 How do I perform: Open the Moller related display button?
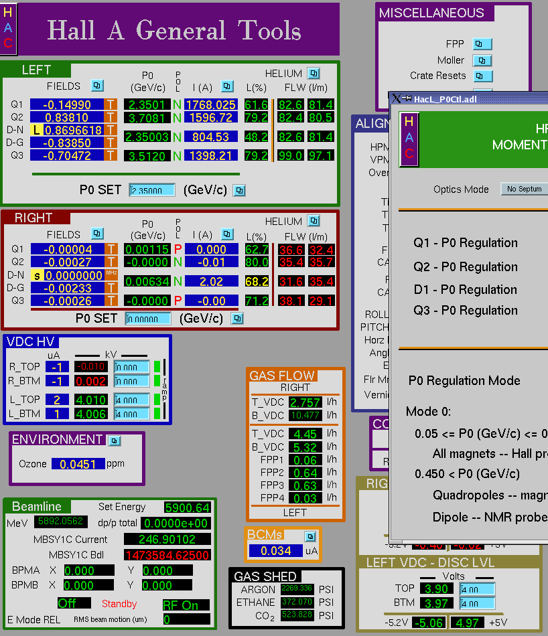coord(482,60)
